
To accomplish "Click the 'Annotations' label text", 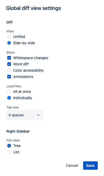I will [23, 77].
